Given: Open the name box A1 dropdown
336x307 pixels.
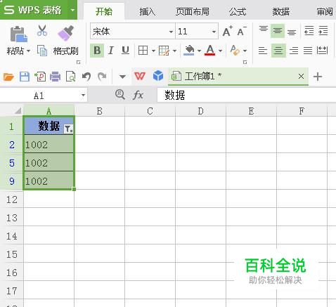Looking at the screenshot, I should pos(83,96).
